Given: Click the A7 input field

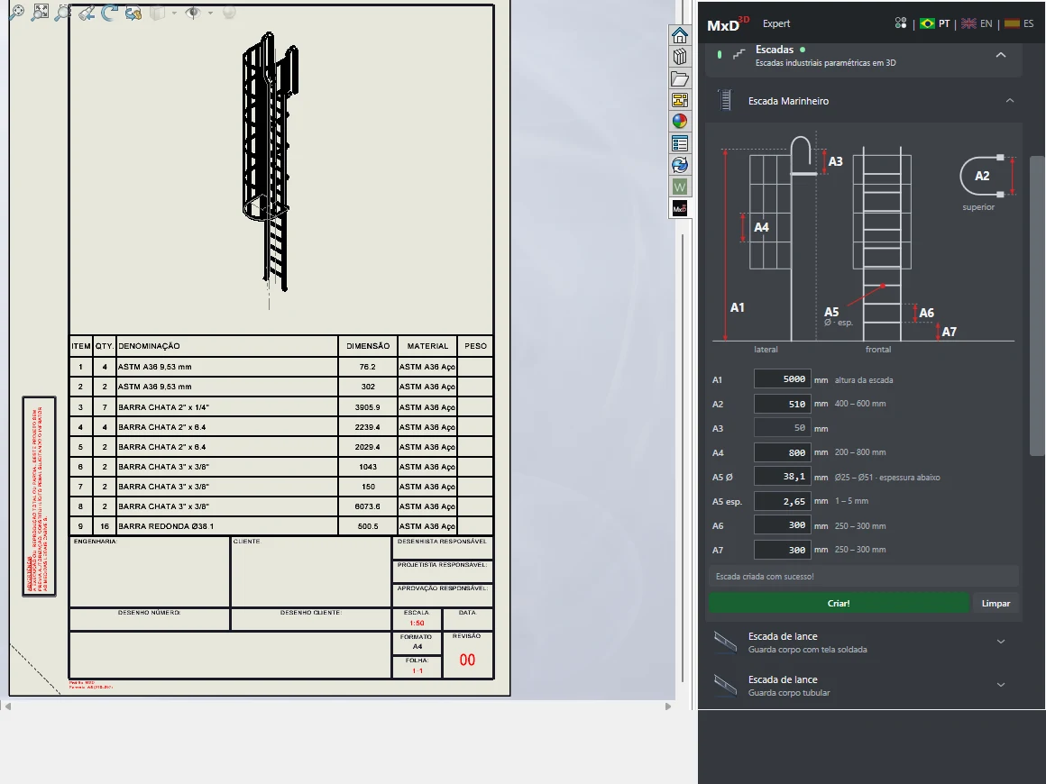Looking at the screenshot, I should coord(783,550).
